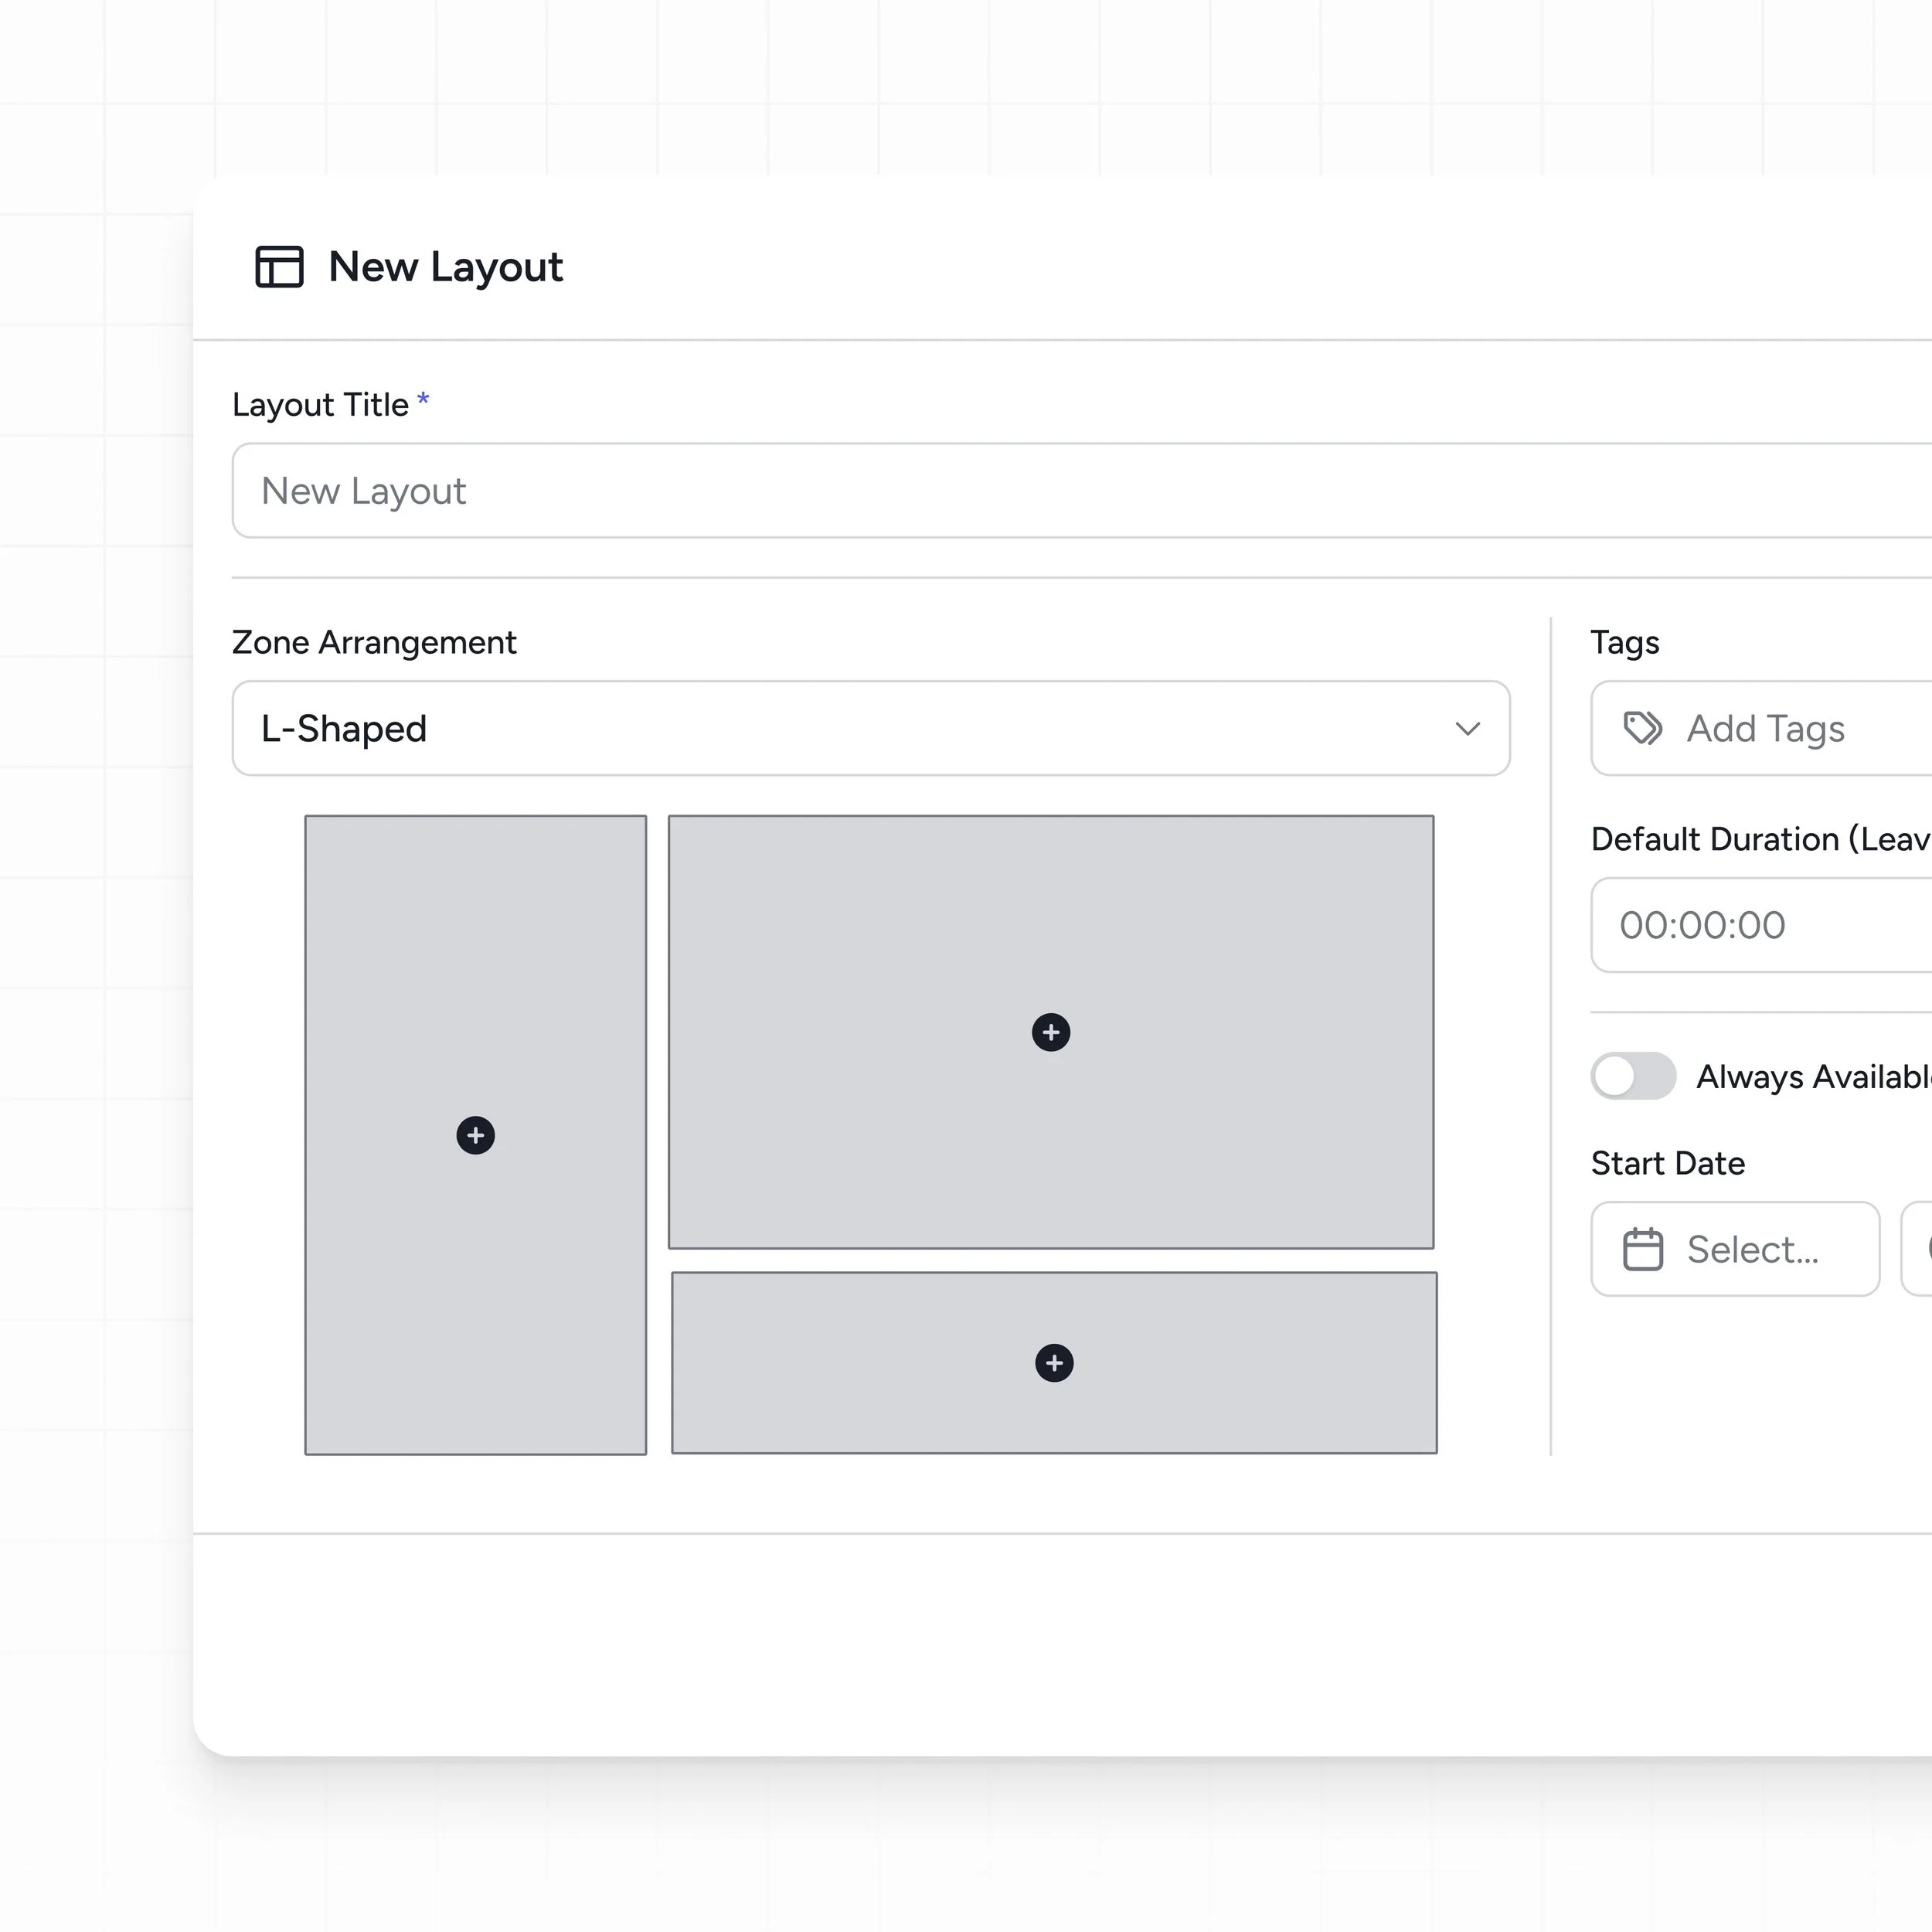Click the Always Available label to toggle it
Screen dimensions: 1932x1932
(1810, 1076)
